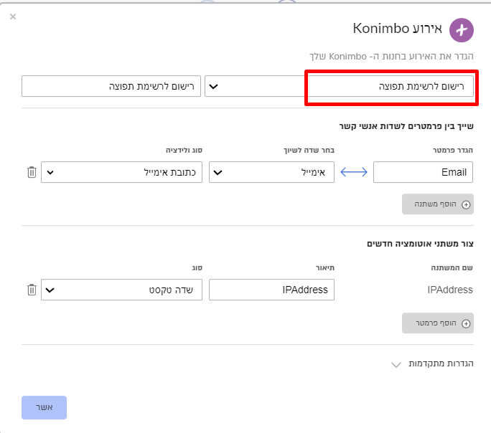The height and width of the screenshot is (433, 491).
Task: Click the הוסף פרמטר add parameter button
Action: point(438,323)
